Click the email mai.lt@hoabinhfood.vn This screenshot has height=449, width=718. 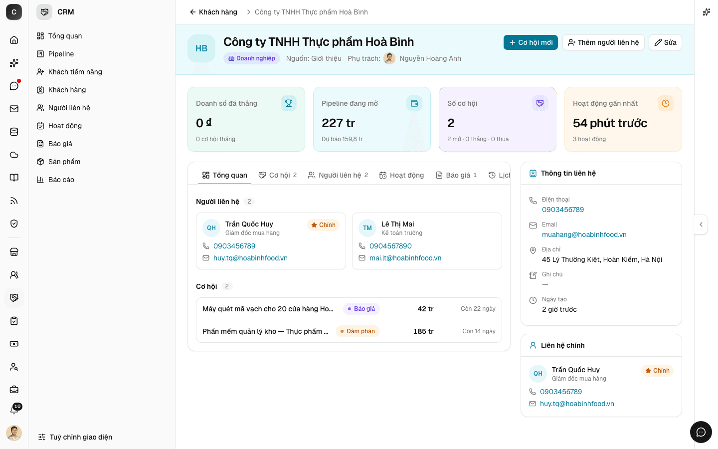click(405, 258)
